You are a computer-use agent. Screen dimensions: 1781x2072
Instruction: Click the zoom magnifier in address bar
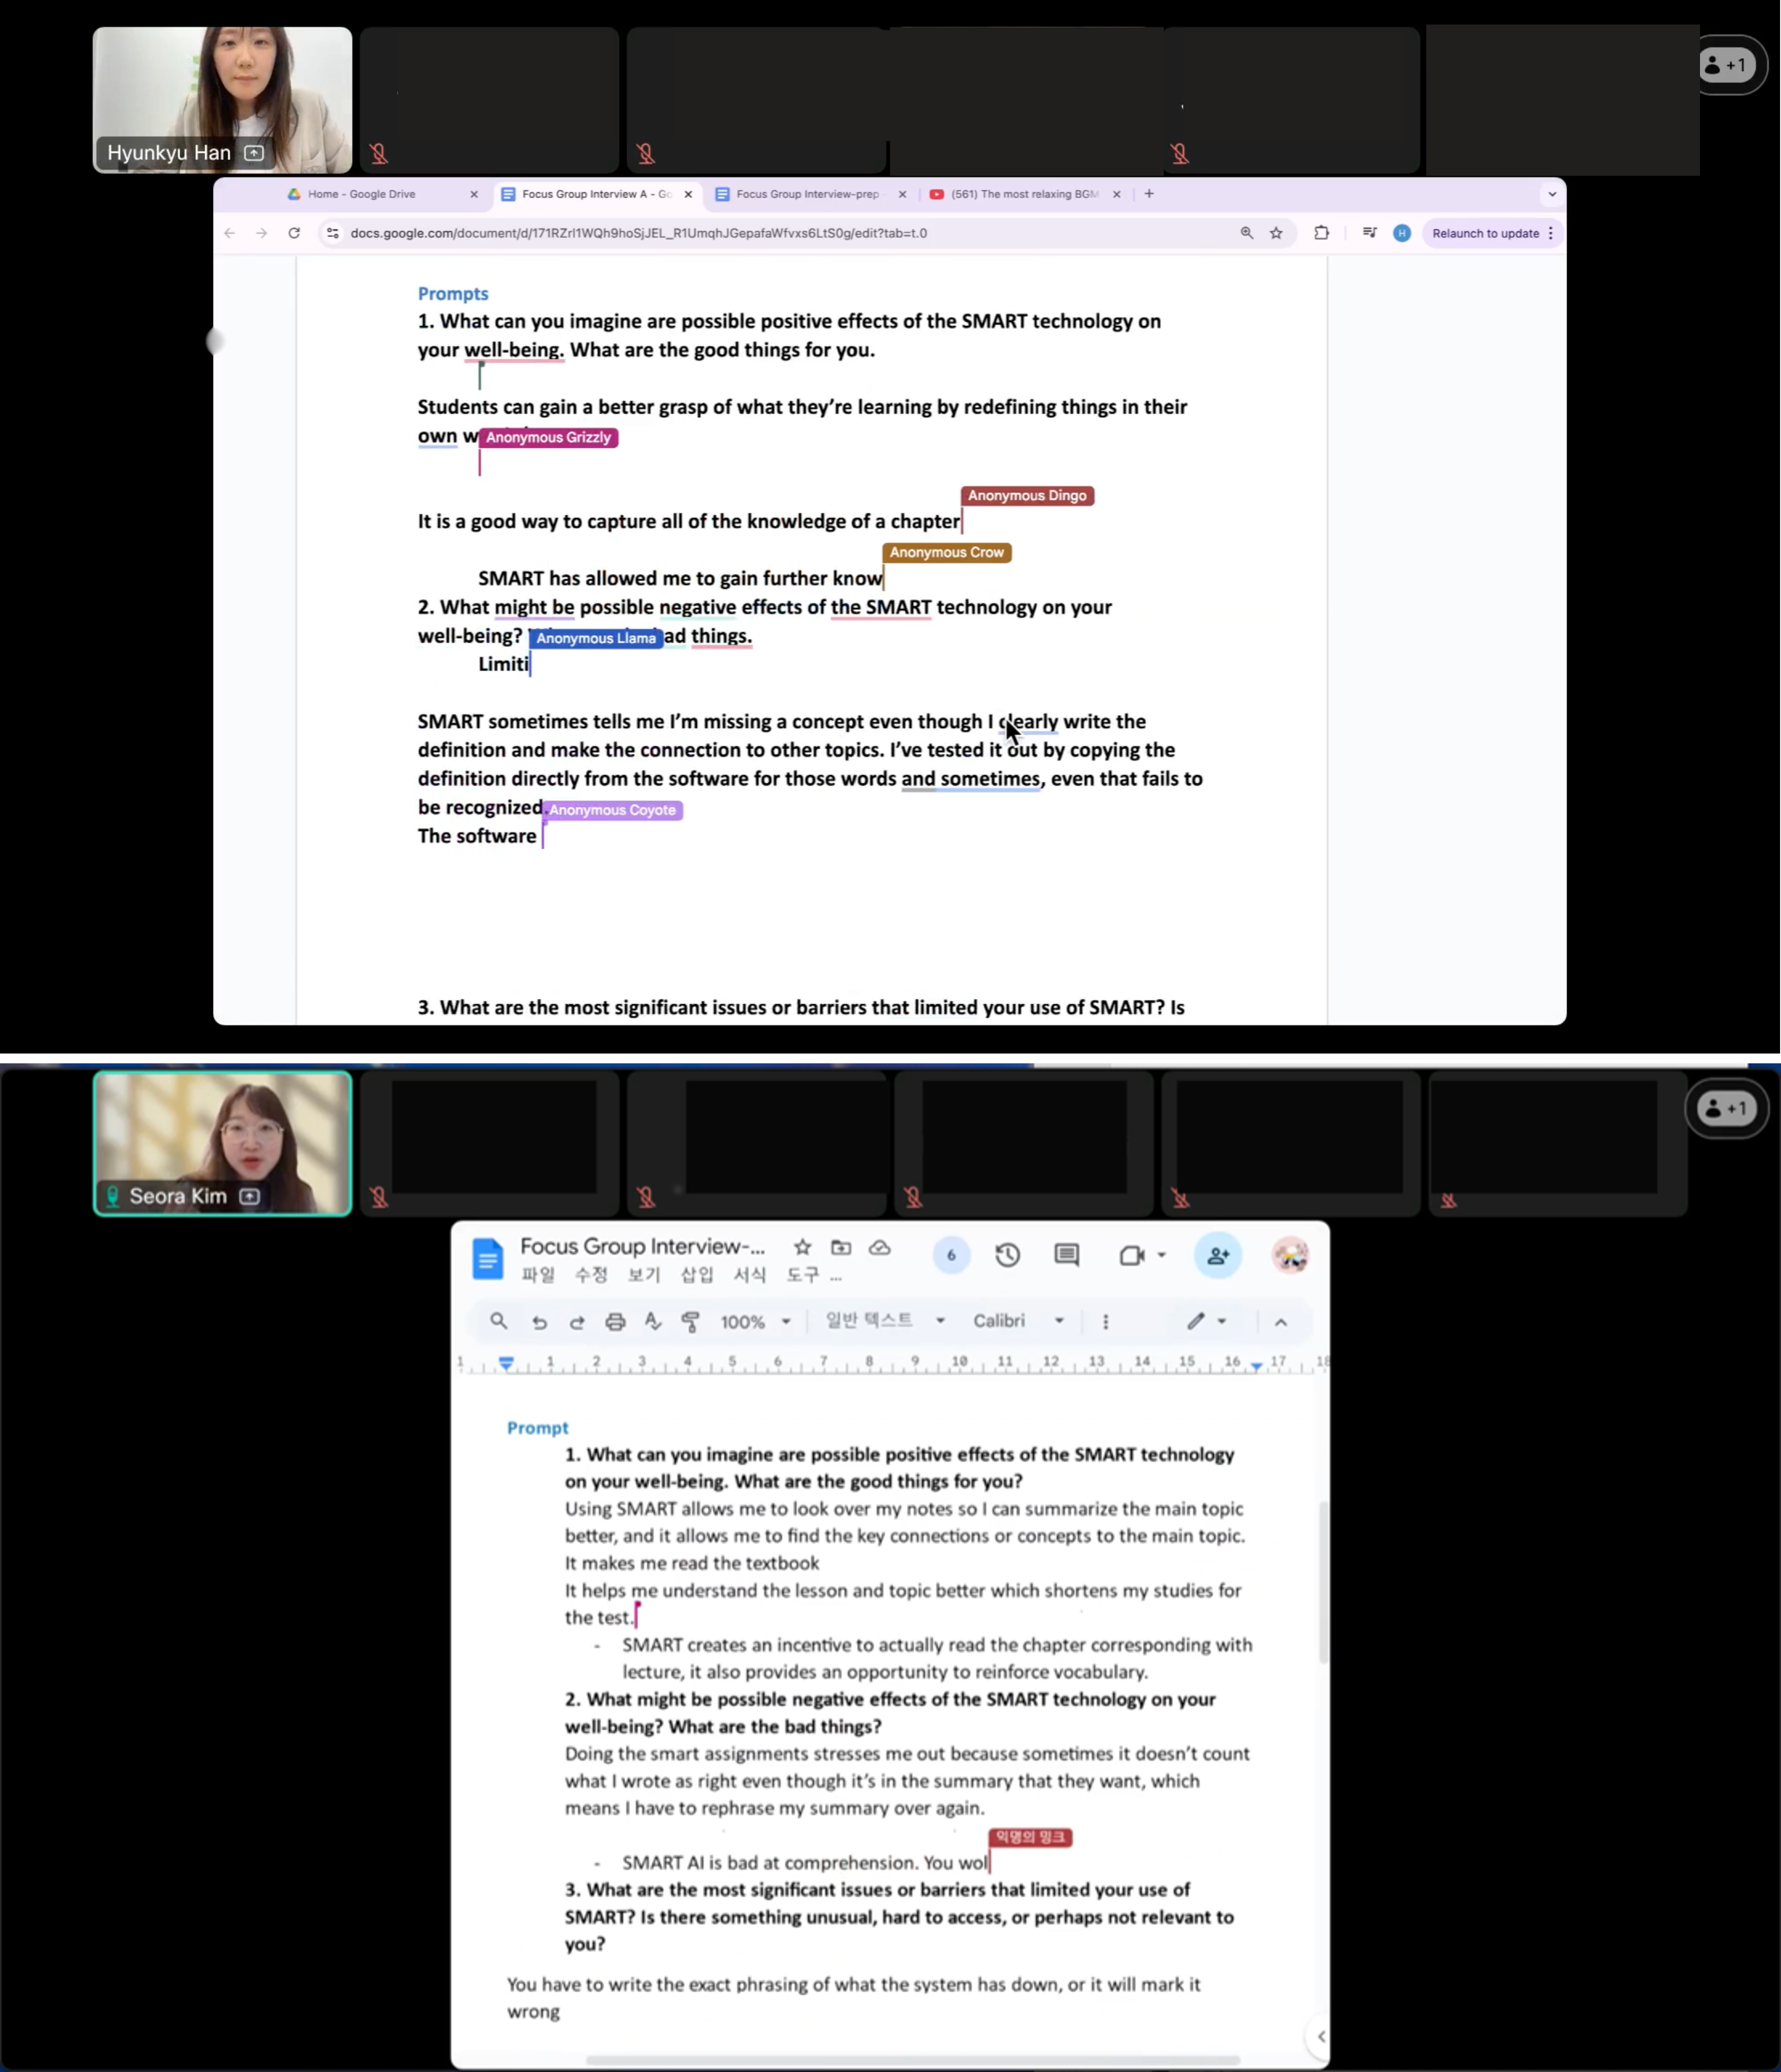1247,233
